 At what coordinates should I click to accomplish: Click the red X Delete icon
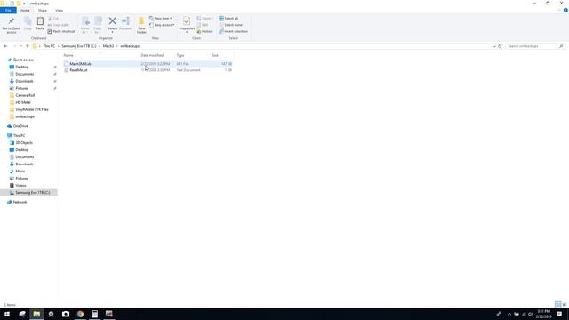click(113, 21)
